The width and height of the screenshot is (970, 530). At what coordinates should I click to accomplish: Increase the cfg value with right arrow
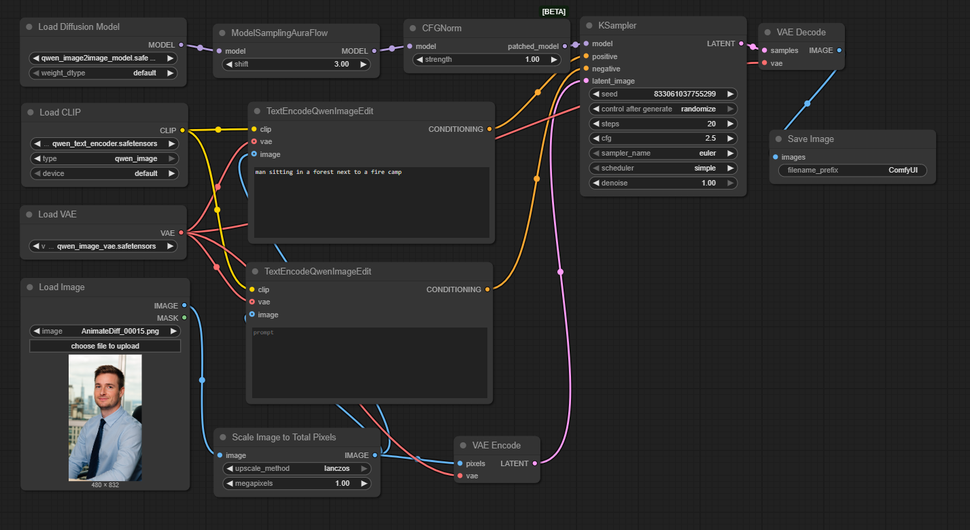pos(730,138)
